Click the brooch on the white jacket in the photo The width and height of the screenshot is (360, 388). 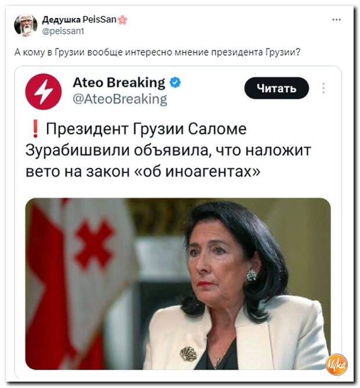point(188,353)
